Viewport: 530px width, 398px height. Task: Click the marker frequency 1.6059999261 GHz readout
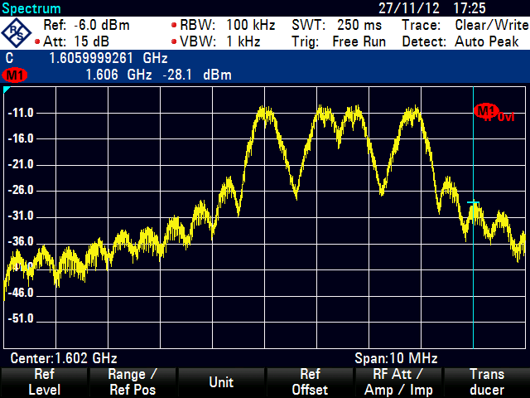(108, 59)
